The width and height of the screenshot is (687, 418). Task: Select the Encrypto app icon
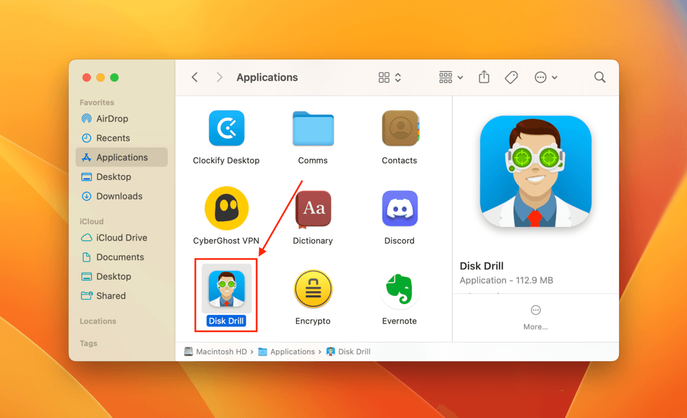(313, 289)
